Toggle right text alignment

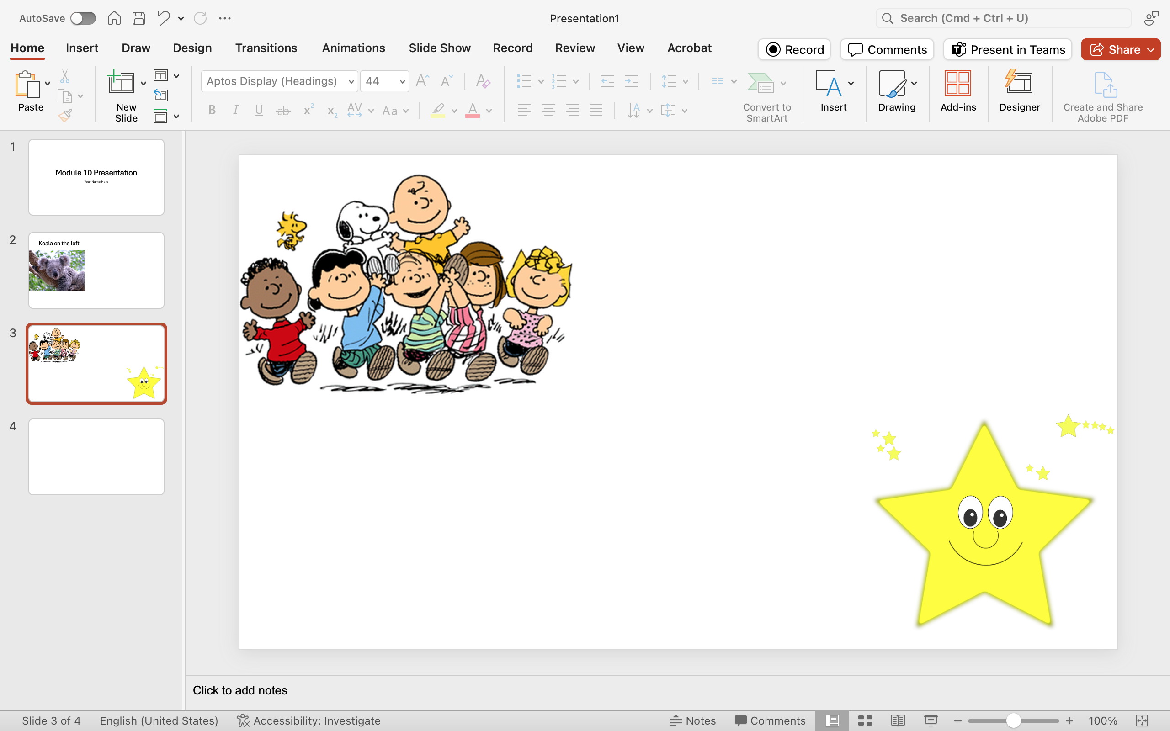click(x=572, y=110)
